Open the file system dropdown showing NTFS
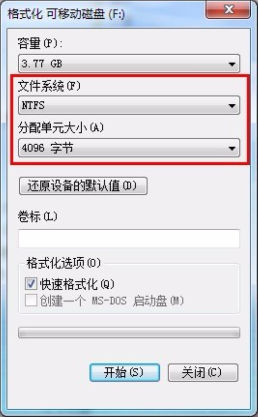258x417 pixels. point(129,105)
